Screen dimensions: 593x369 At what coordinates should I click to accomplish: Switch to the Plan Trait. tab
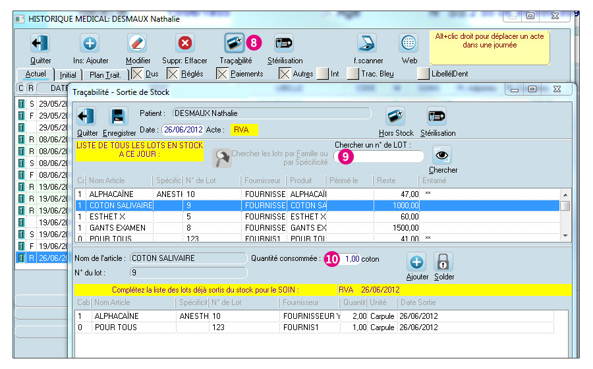coord(105,75)
